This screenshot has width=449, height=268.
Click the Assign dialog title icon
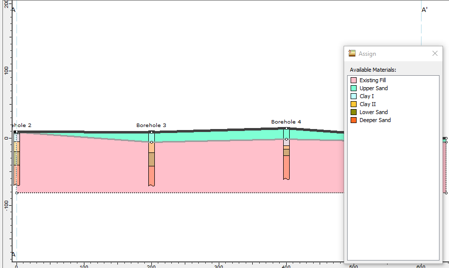coord(352,54)
